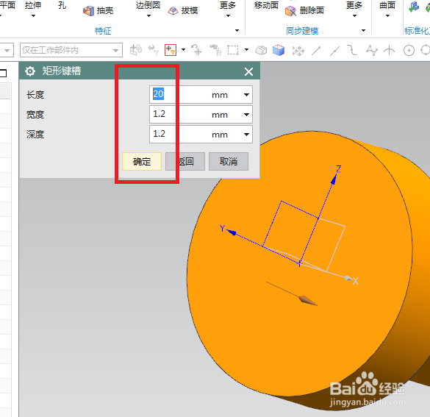Expand the 同步建模 group options arrow
Screen dimensions: 430x417
[x=363, y=30]
